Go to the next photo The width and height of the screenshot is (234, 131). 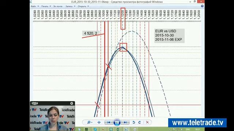point(125,122)
